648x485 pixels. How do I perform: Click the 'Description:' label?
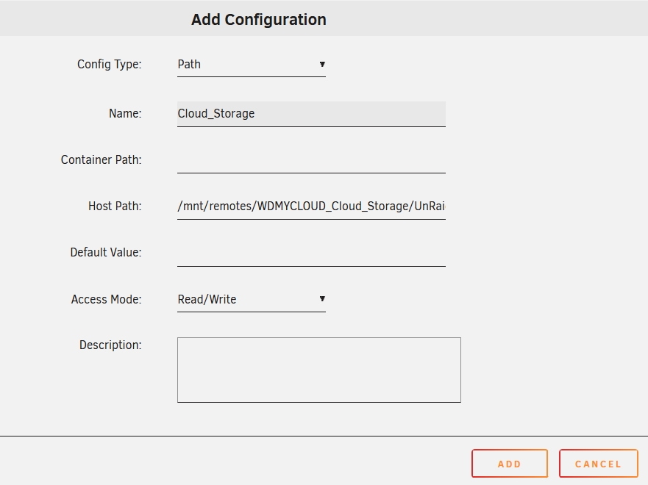click(110, 345)
